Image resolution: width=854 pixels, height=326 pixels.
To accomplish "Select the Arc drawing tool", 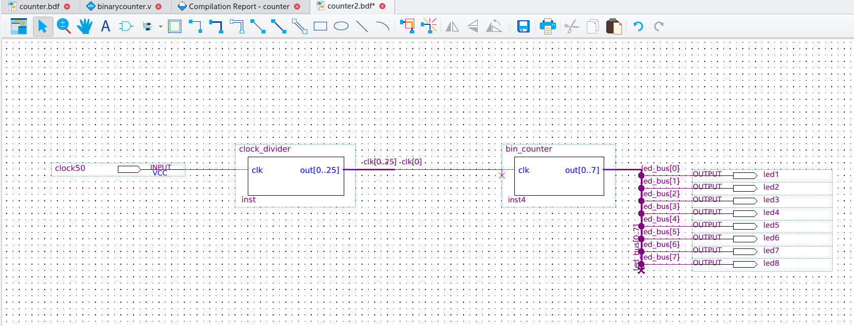I will tap(382, 26).
